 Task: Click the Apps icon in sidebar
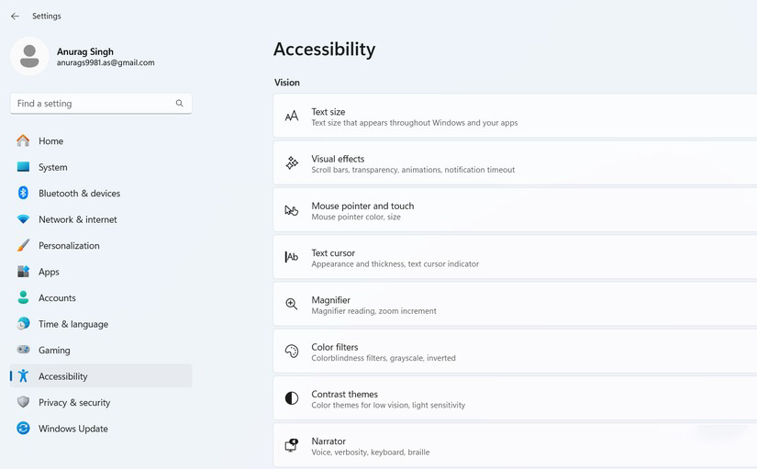23,272
